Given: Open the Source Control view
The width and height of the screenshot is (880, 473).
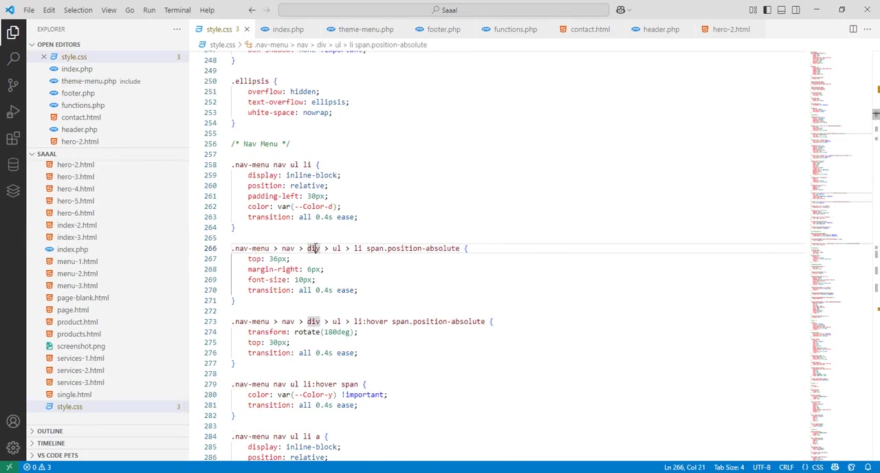Looking at the screenshot, I should pos(13,85).
